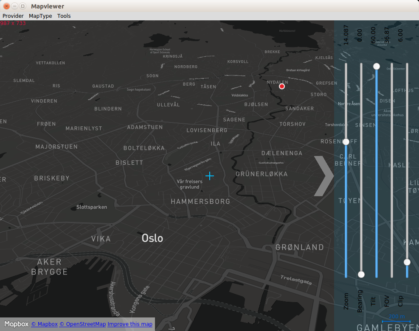Open the Tools menu

(x=64, y=16)
